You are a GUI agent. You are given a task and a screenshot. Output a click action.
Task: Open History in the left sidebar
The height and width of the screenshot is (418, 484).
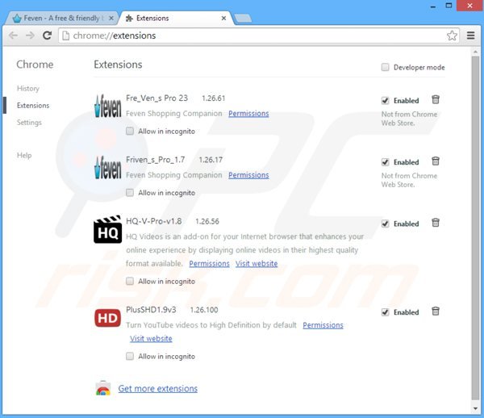click(x=27, y=89)
